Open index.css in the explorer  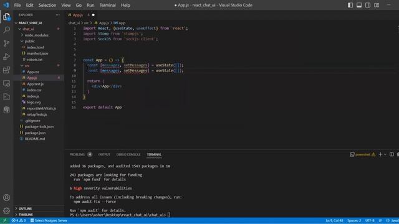(x=34, y=90)
